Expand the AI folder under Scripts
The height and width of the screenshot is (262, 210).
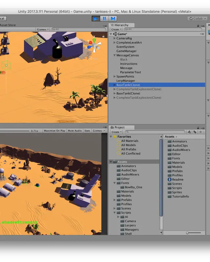coord(118,217)
